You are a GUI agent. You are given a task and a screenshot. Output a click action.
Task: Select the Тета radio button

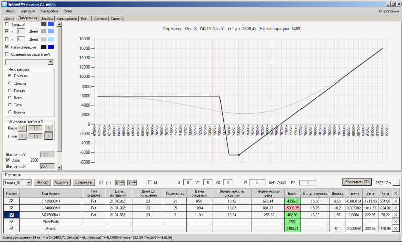coord(10,105)
